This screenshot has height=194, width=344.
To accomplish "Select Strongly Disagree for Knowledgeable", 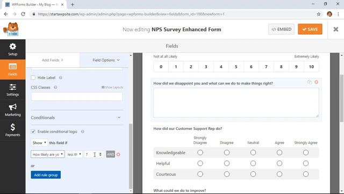I will [x=200, y=153].
